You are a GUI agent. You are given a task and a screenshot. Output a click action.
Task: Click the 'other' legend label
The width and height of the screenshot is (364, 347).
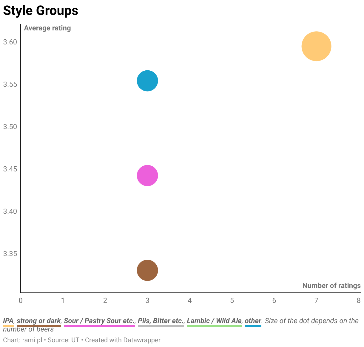pos(253,321)
